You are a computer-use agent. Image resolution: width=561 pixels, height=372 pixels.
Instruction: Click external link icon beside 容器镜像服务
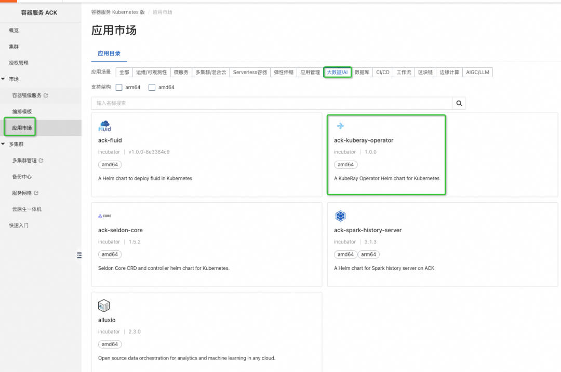click(46, 95)
